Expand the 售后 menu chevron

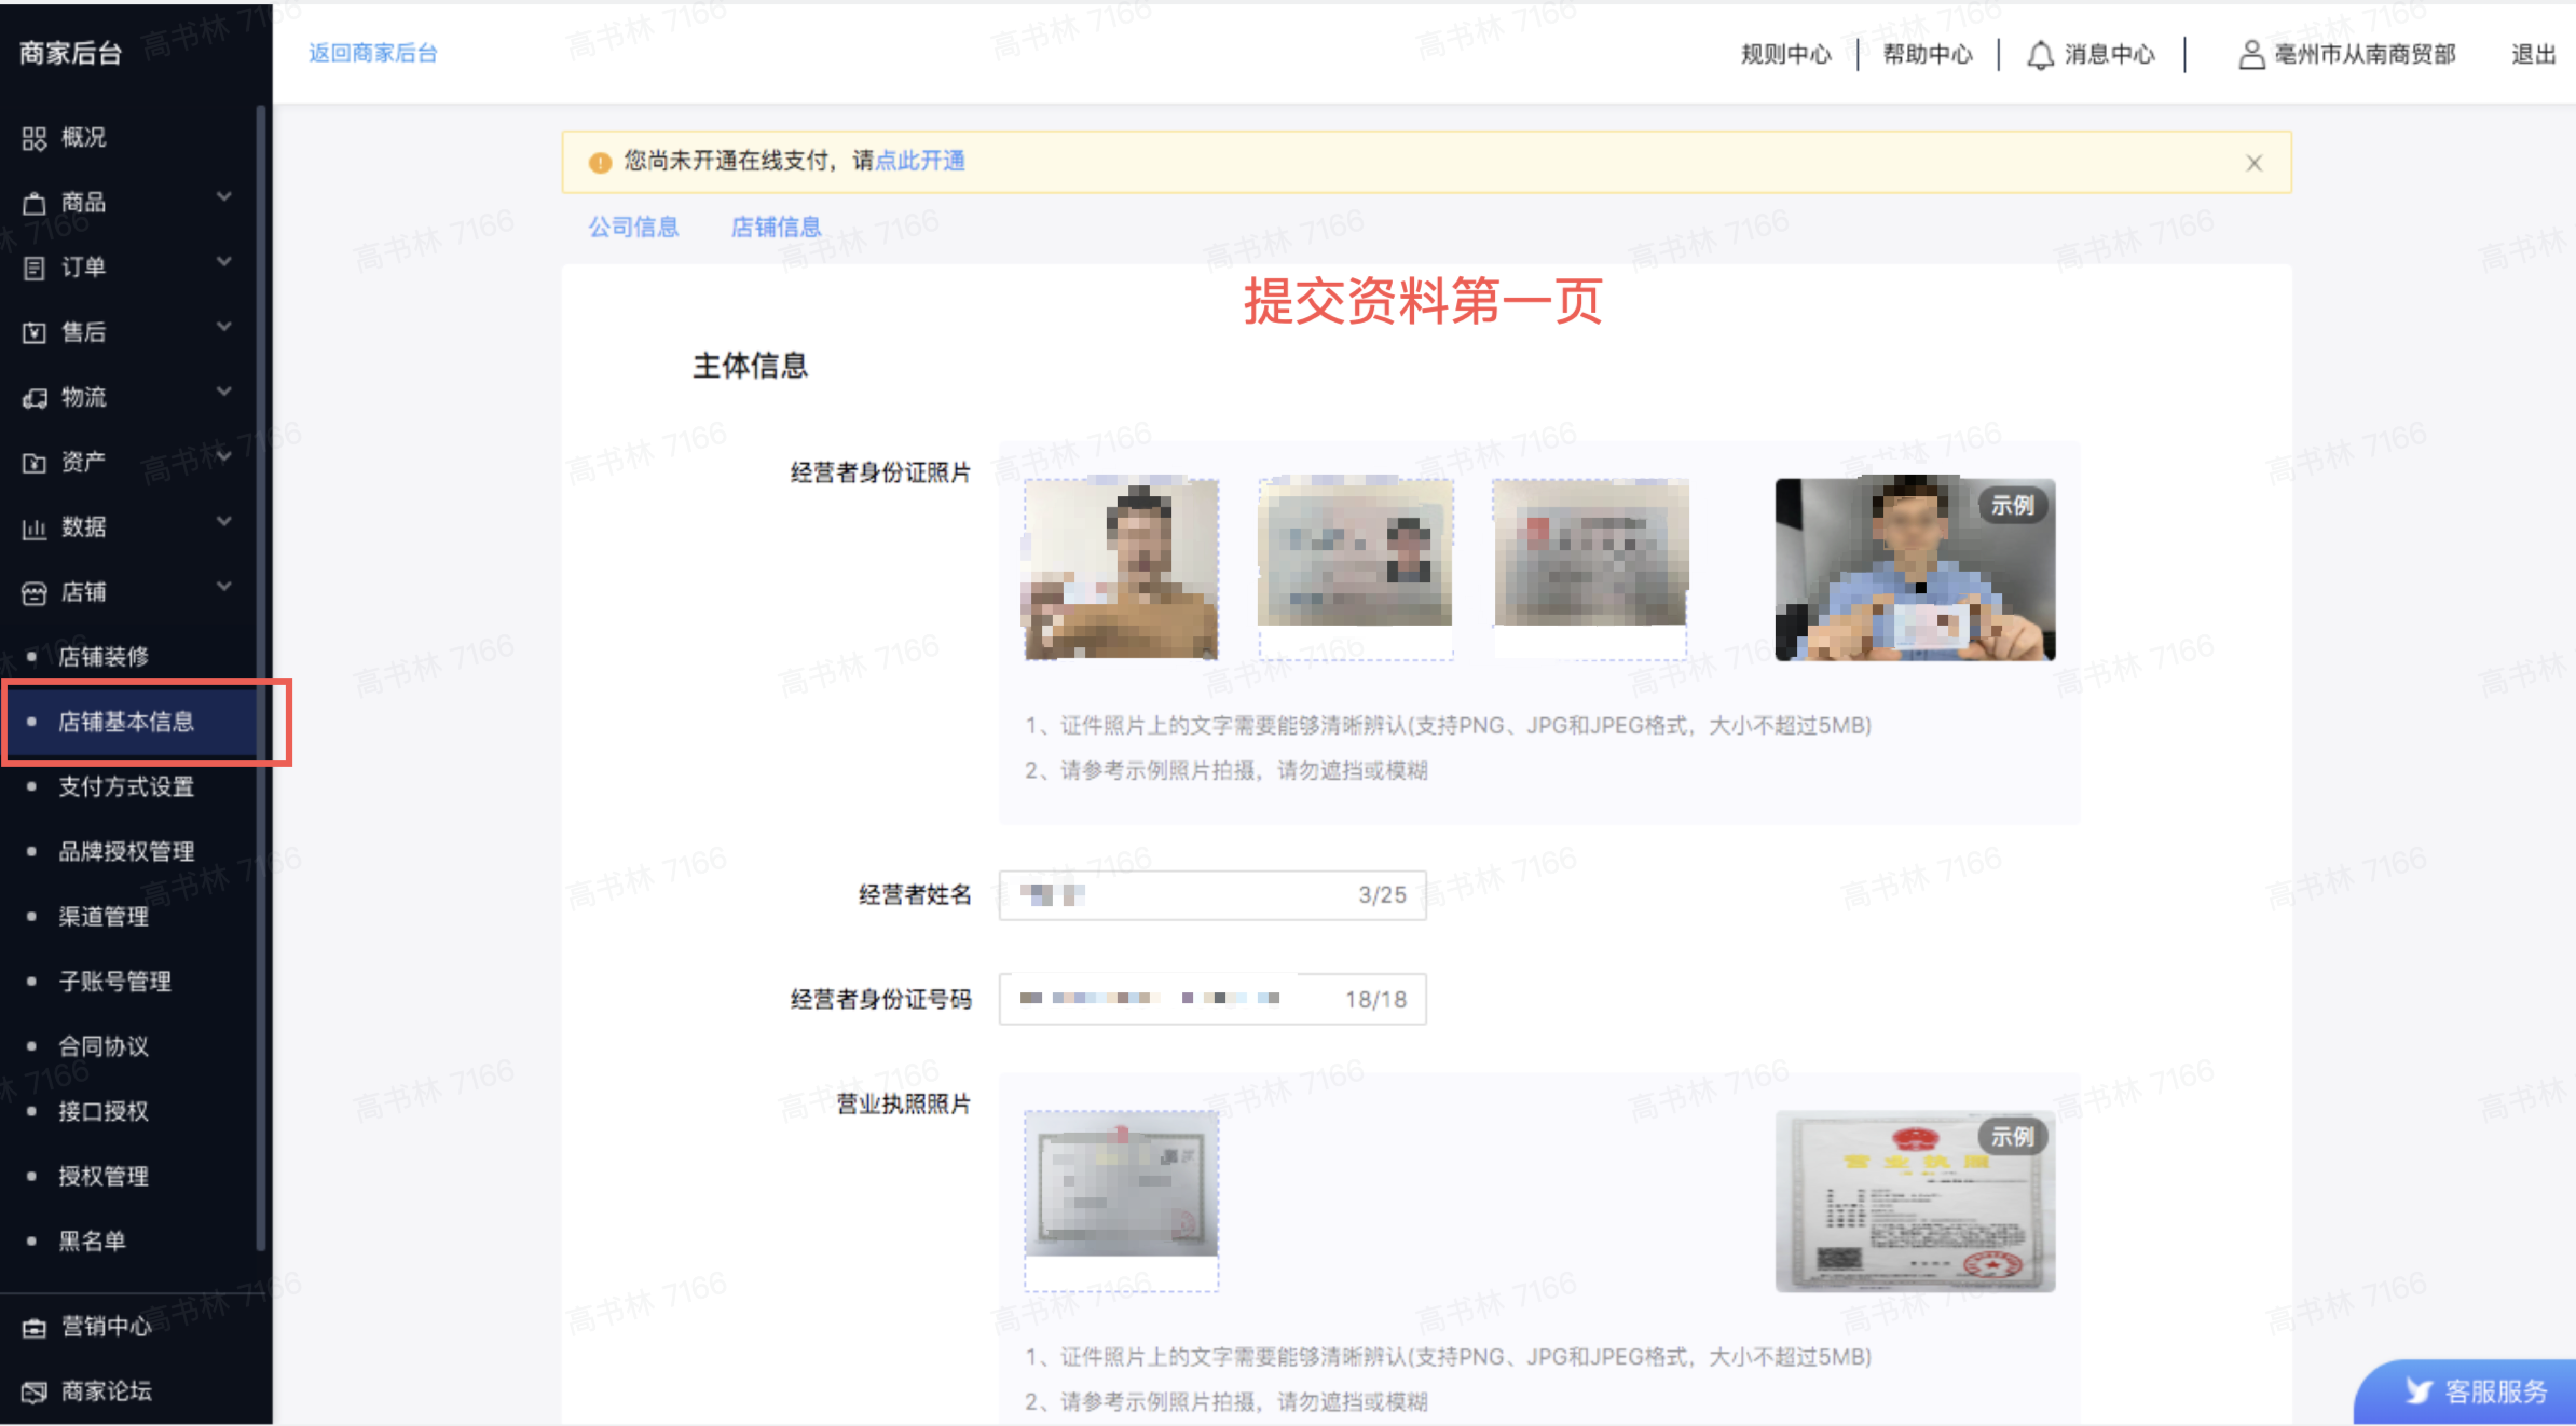coord(224,327)
